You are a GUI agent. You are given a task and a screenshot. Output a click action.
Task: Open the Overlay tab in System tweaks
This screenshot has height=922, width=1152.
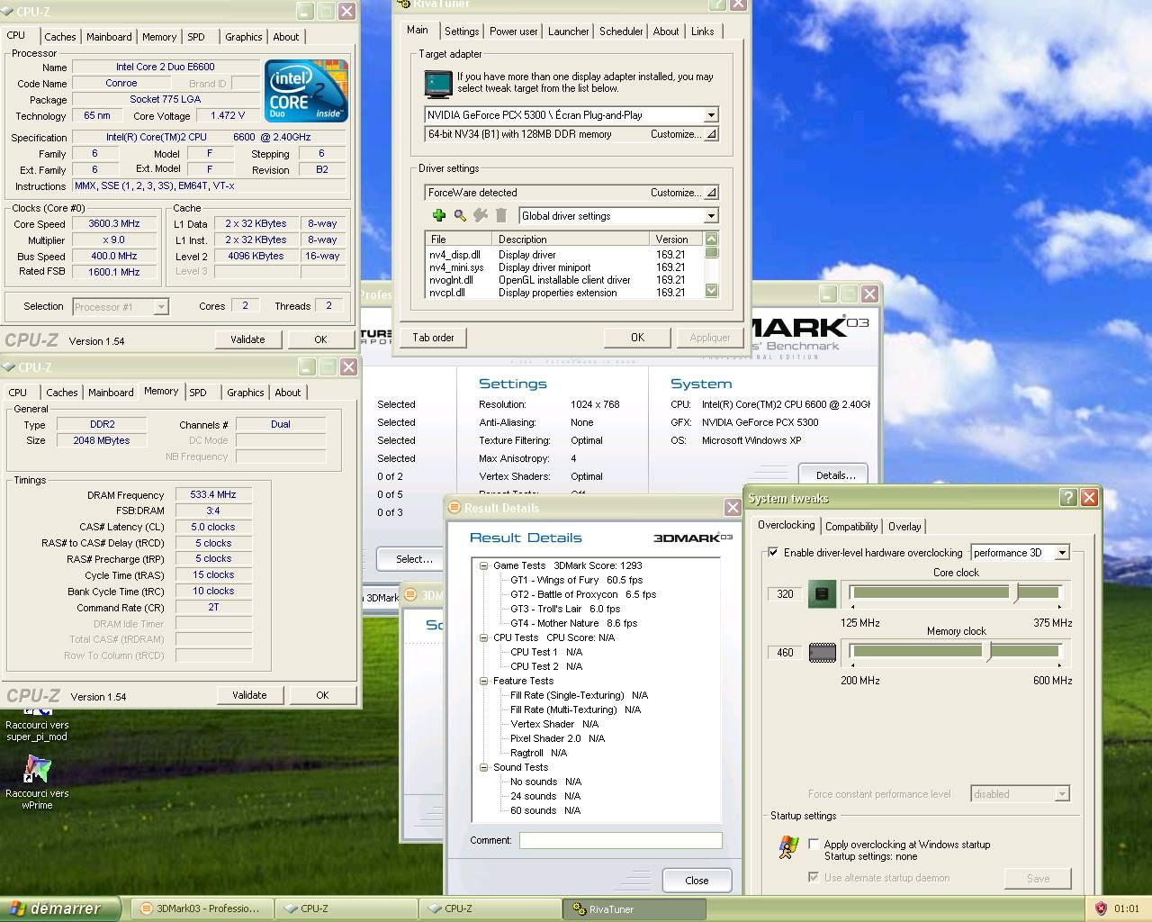(x=904, y=527)
